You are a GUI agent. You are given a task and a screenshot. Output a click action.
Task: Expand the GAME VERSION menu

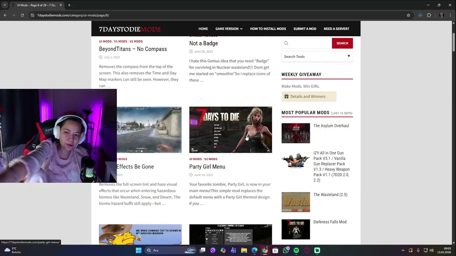229,29
